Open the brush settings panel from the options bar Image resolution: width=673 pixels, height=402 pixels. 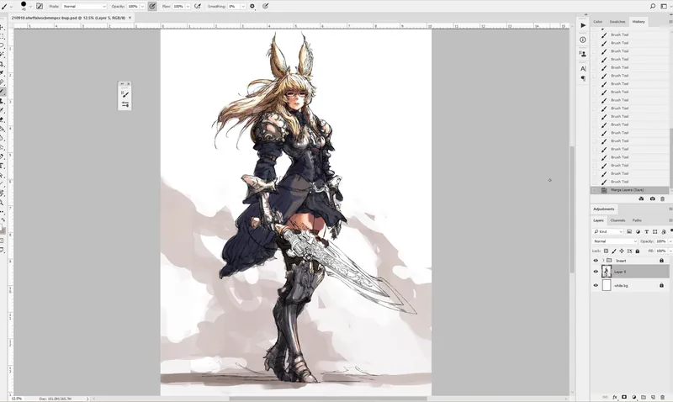point(40,6)
